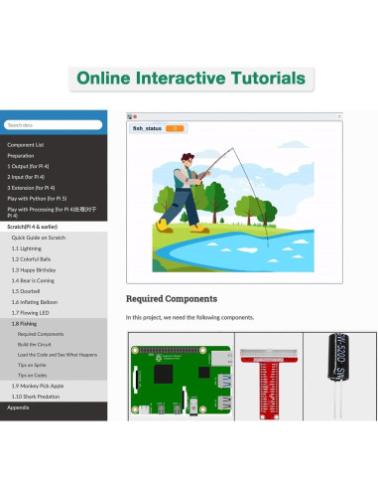
Task: Click the red GPIO extension board image
Action: [x=269, y=384]
